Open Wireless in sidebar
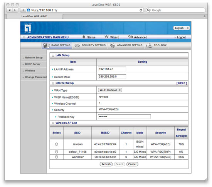The width and height of the screenshot is (212, 187). pos(30,70)
